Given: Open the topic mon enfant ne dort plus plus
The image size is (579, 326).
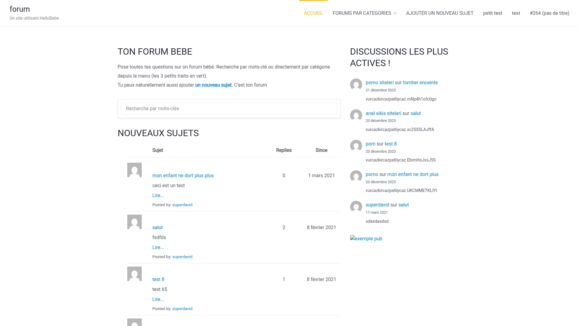Looking at the screenshot, I should pos(183,175).
